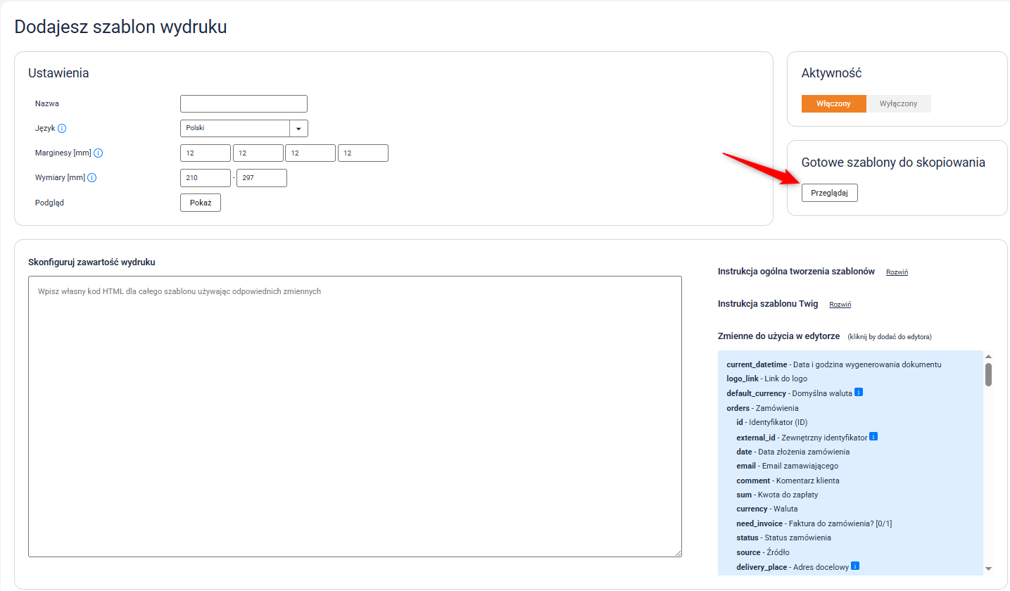The image size is (1010, 591).
Task: Switch activity to Wyłączony
Action: 898,104
